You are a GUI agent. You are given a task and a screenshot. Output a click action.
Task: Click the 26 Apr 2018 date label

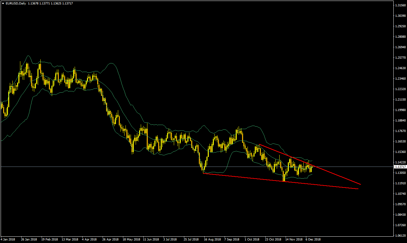[111, 240]
